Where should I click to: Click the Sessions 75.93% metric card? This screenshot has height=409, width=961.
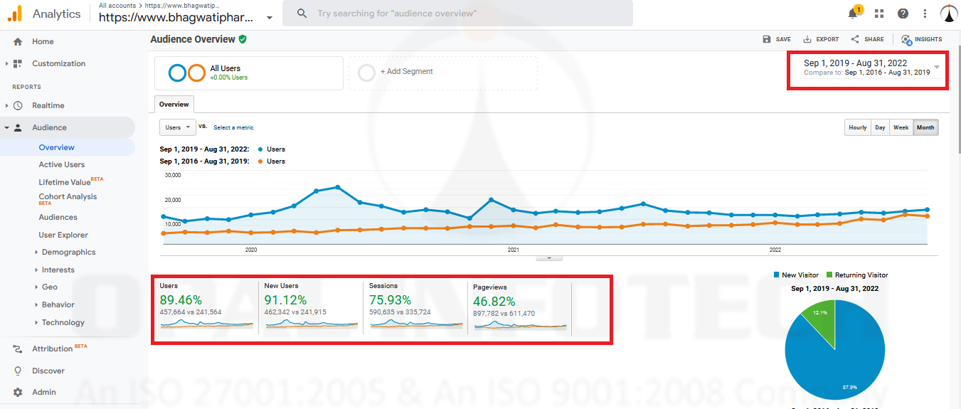[415, 307]
